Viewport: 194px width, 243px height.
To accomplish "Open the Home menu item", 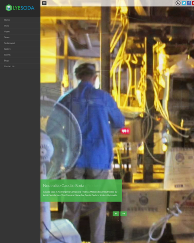I will coord(20,20).
